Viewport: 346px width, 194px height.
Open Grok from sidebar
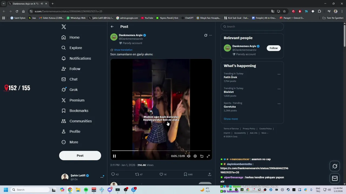pos(69,90)
